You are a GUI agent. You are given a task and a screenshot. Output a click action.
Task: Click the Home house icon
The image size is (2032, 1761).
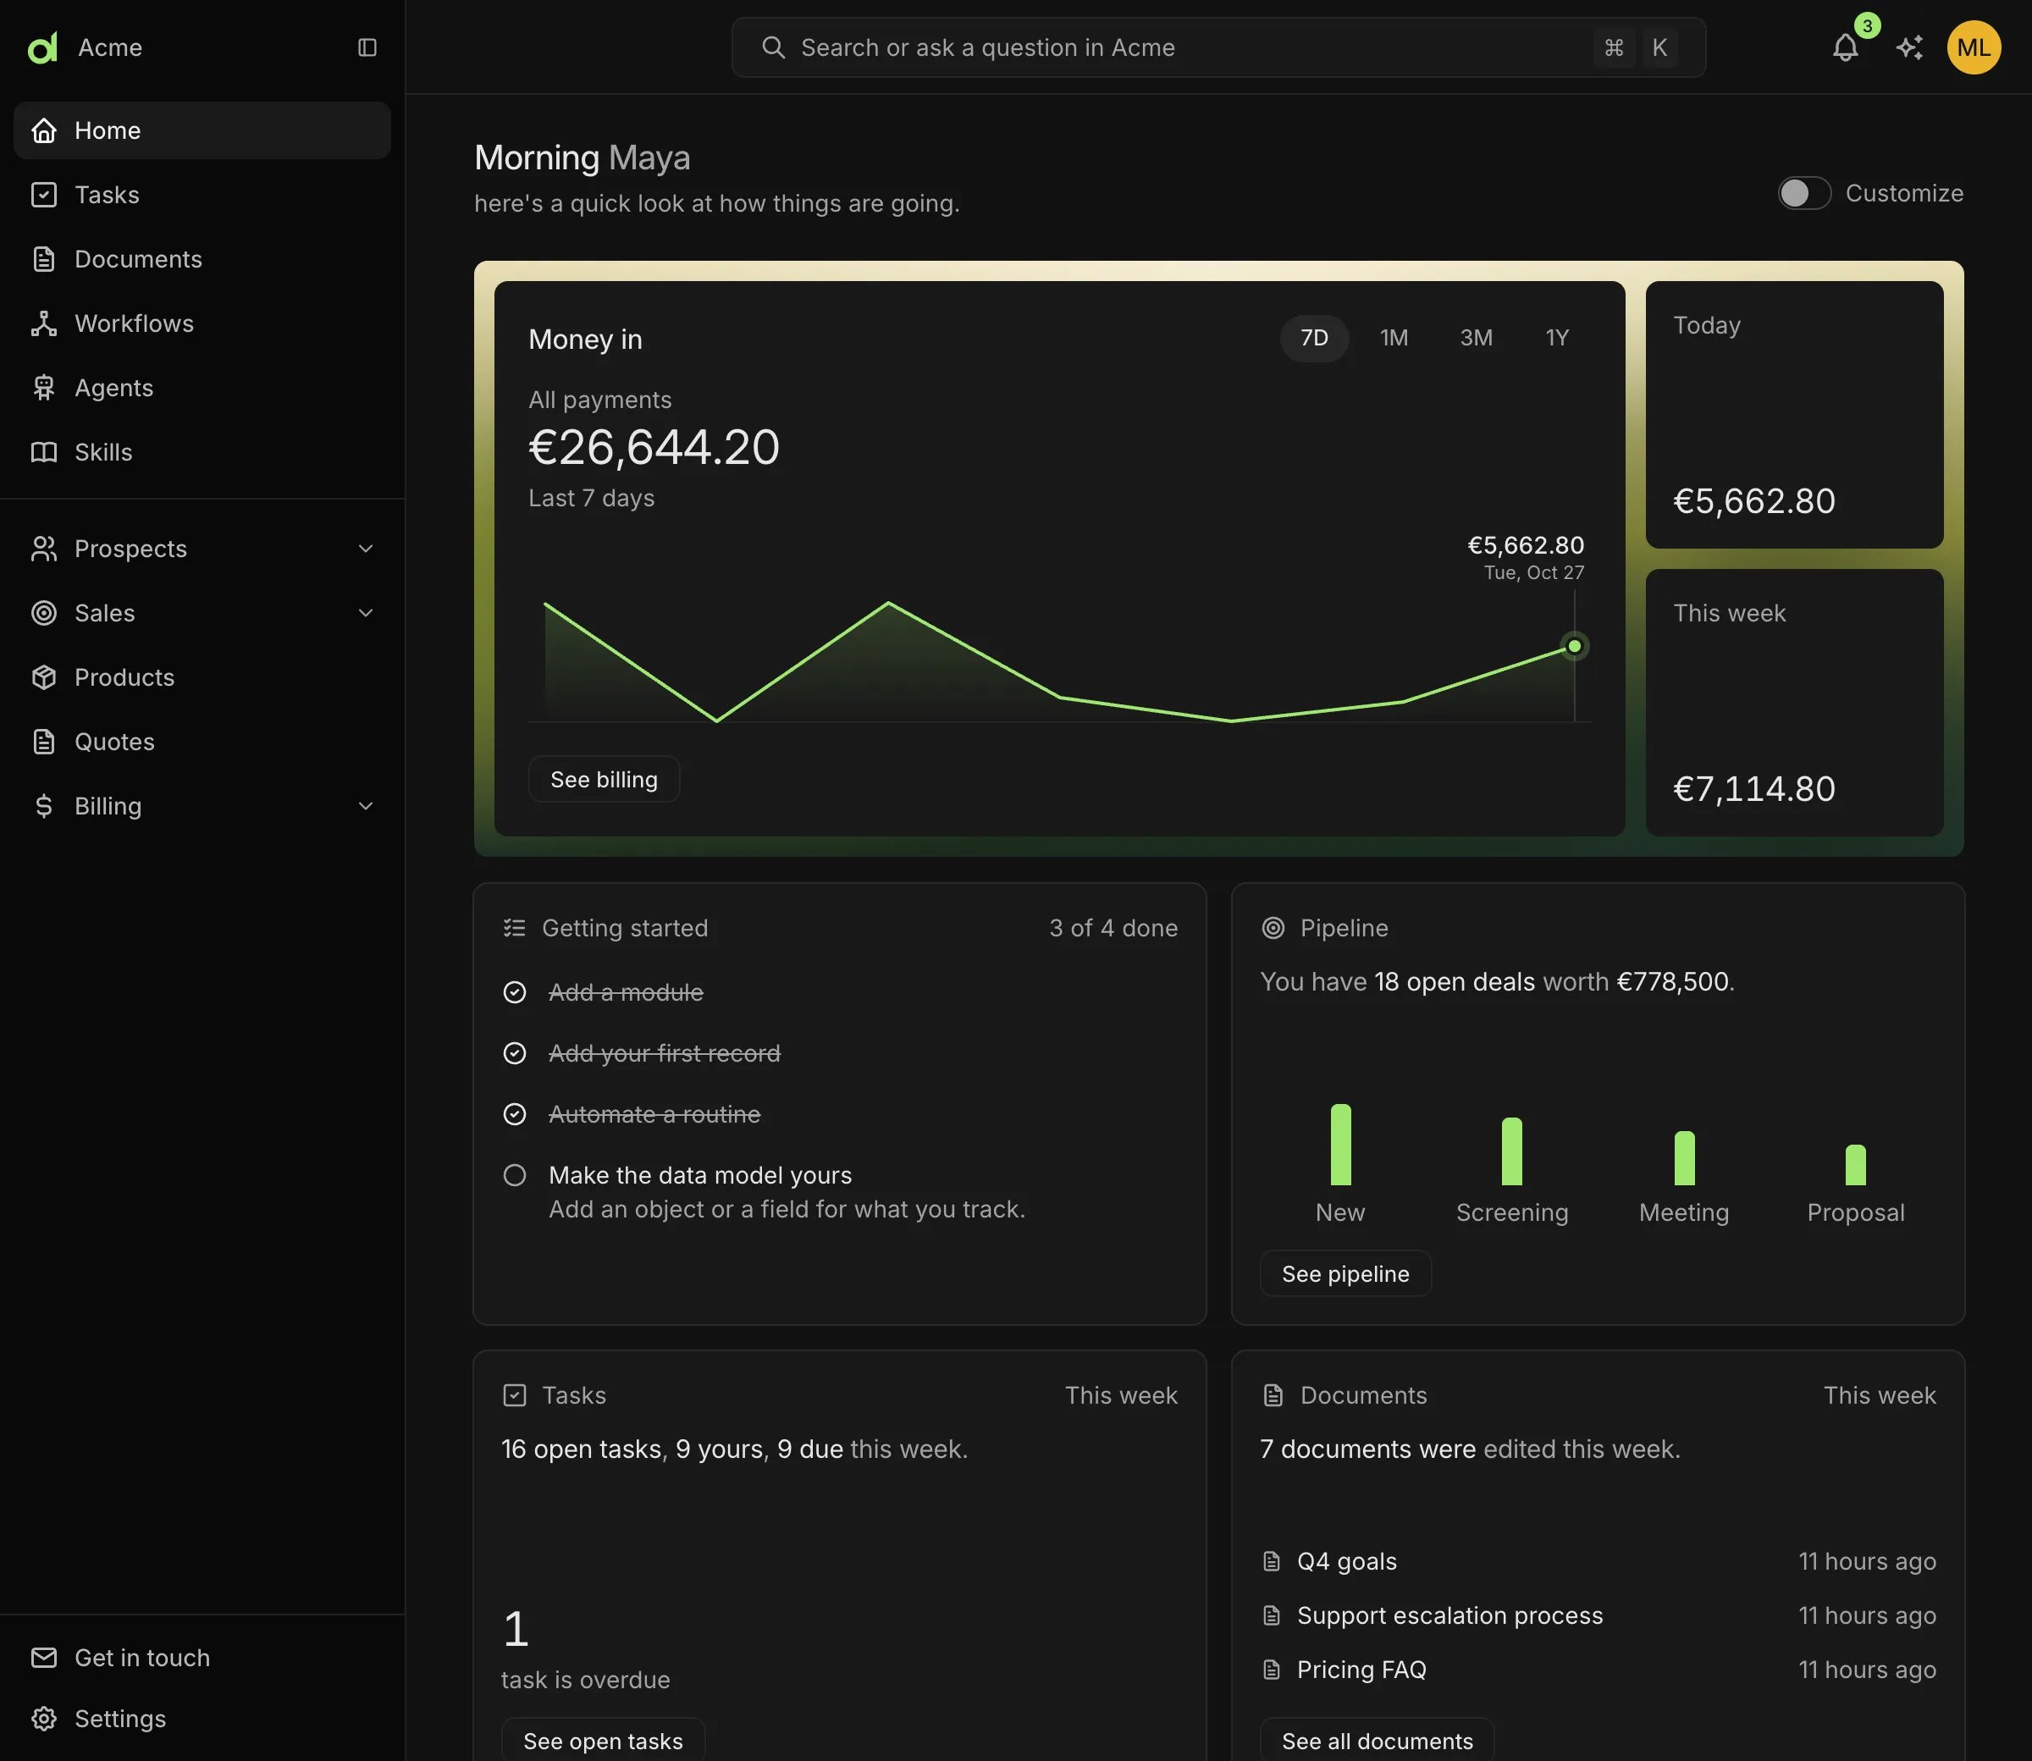click(44, 130)
